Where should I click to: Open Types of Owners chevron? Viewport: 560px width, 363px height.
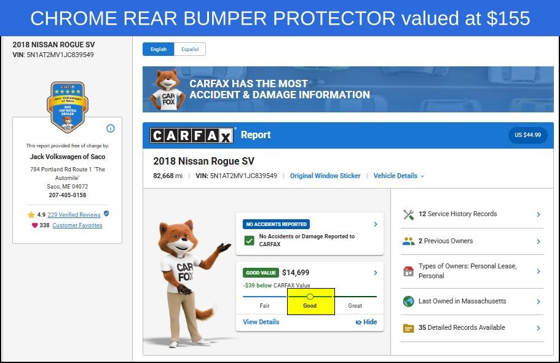tap(538, 271)
